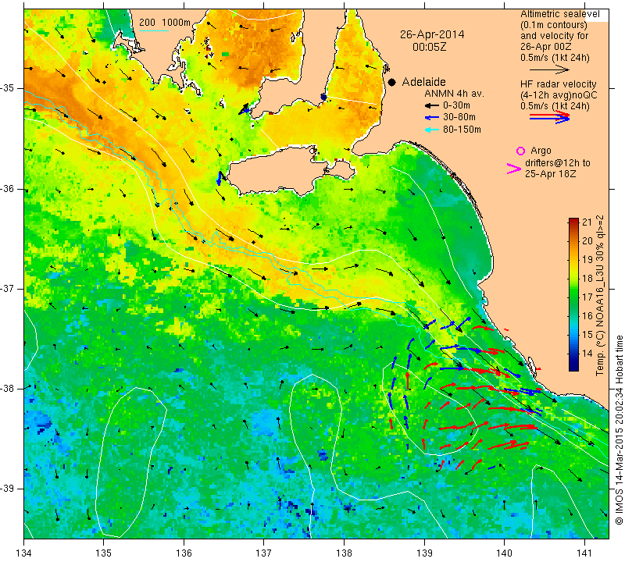Click the '0.5m/s (1kt 24h)' altimetric scale text
625x562 pixels.
click(x=555, y=58)
